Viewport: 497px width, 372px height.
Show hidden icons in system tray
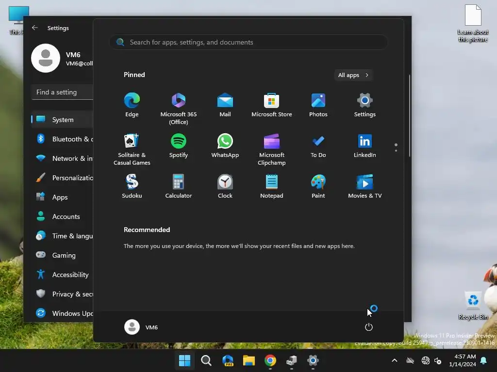click(x=394, y=360)
